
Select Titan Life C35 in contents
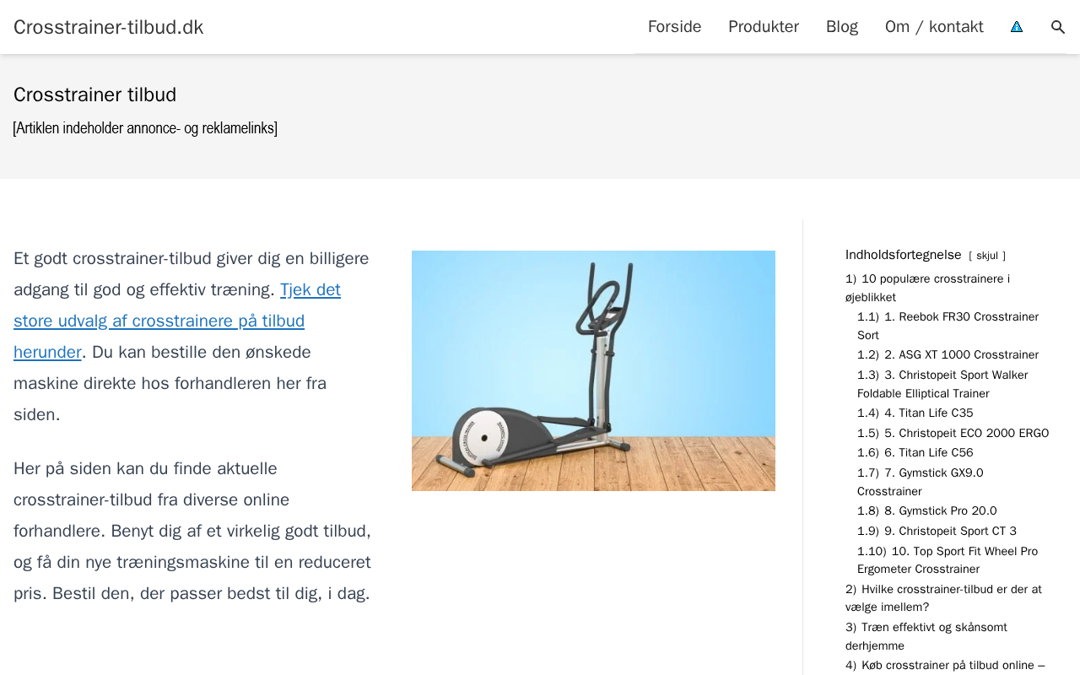pyautogui.click(x=915, y=413)
